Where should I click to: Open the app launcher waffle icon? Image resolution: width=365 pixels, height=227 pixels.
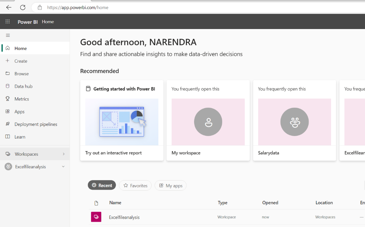(x=8, y=22)
